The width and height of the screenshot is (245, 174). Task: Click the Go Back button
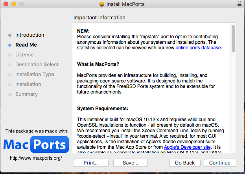185,163
